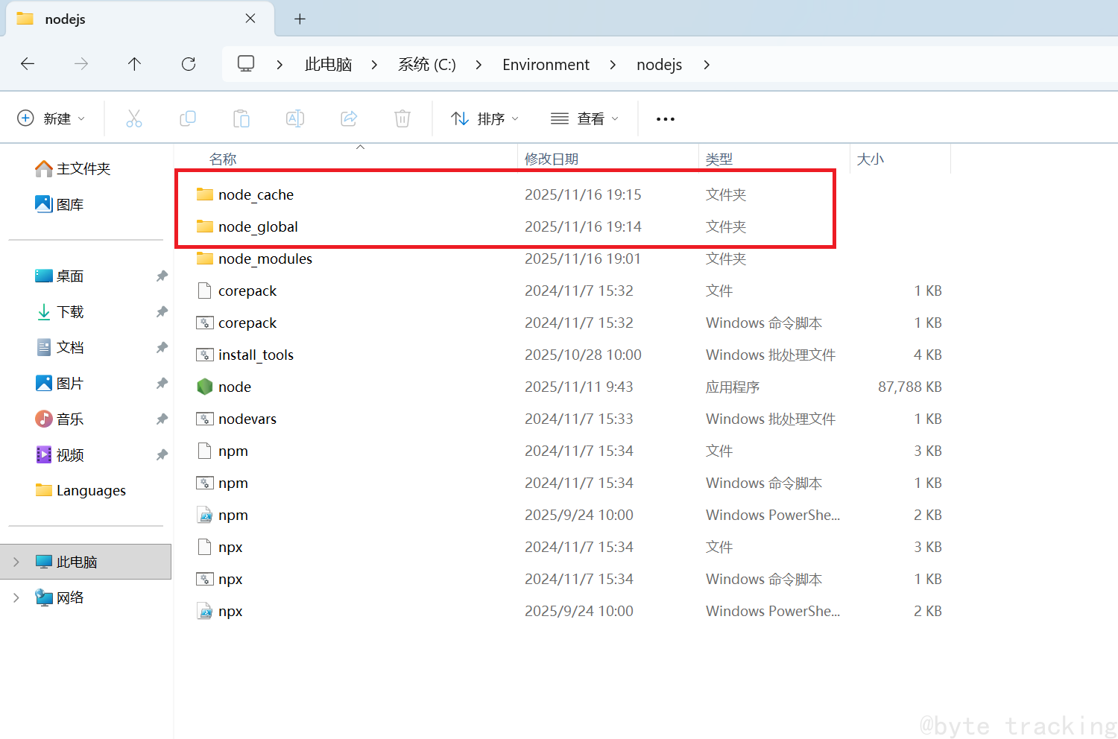Click the Refresh icon in the address bar
Viewport: 1118px width, 739px height.
[188, 64]
